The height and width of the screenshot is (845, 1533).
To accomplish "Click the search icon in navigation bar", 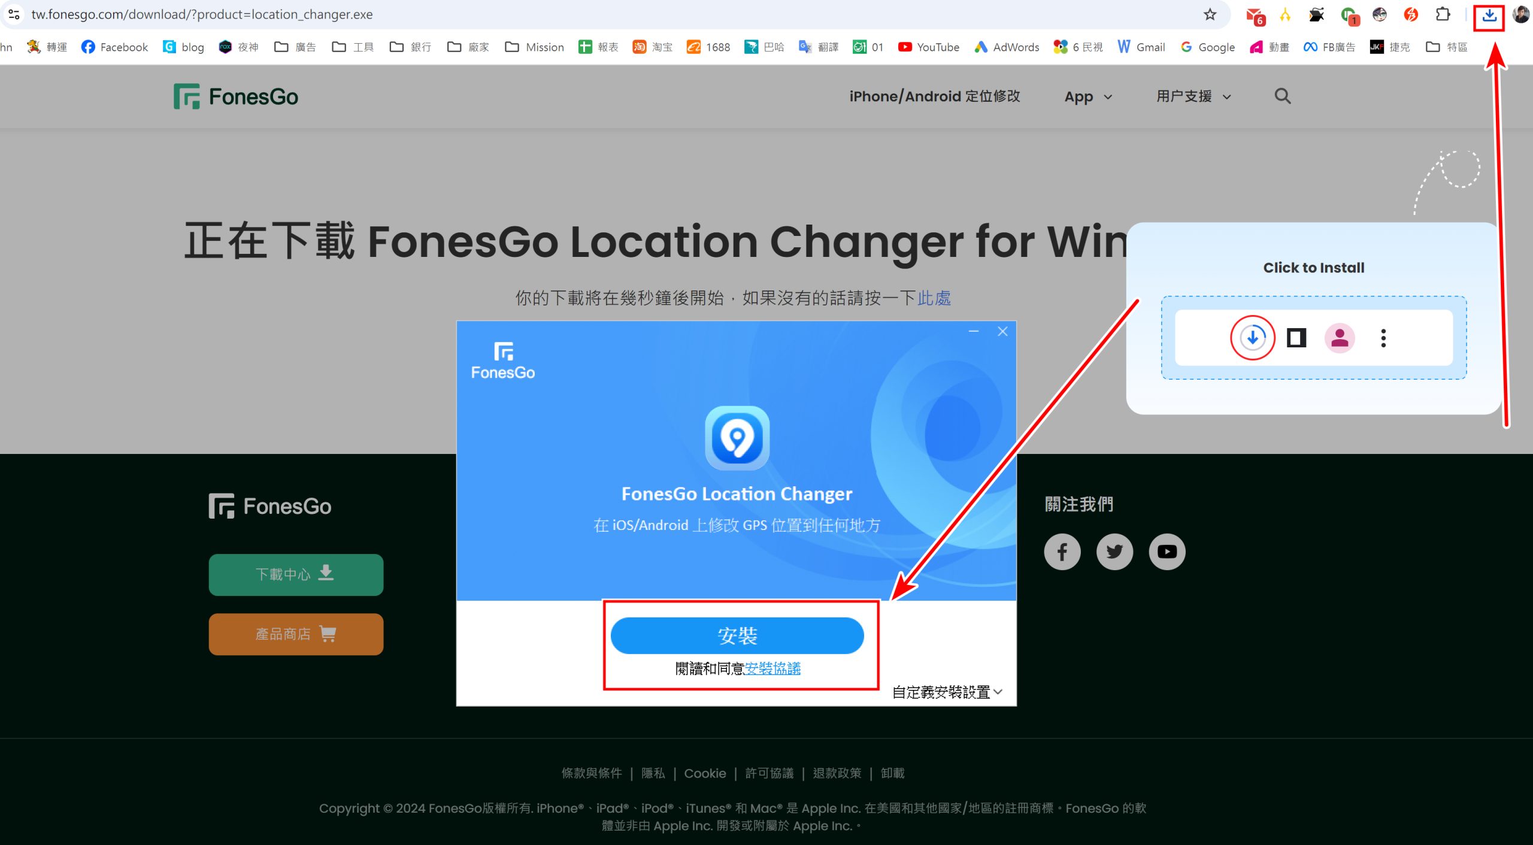I will (x=1281, y=96).
